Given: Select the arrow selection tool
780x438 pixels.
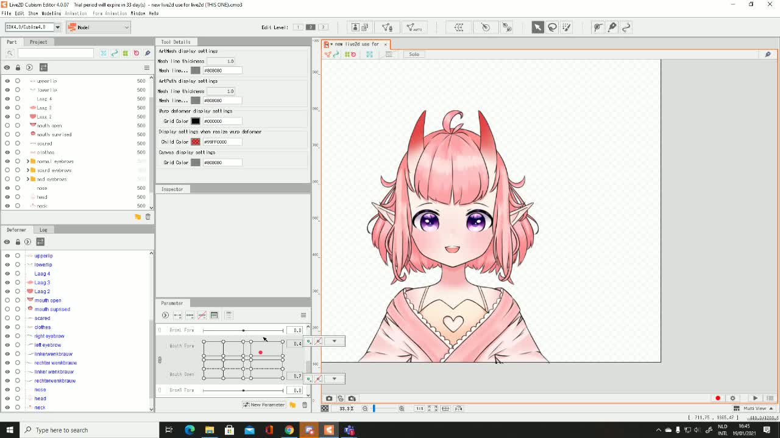Looking at the screenshot, I should [537, 27].
